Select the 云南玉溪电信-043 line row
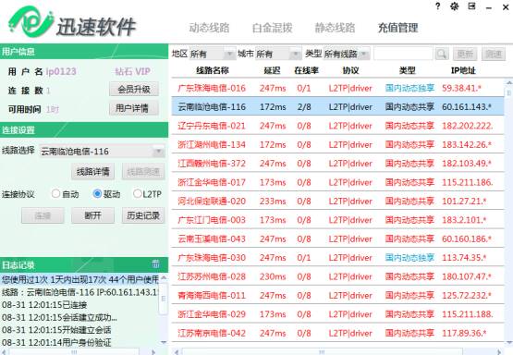Viewport: 513px width, 355px height. click(337, 239)
